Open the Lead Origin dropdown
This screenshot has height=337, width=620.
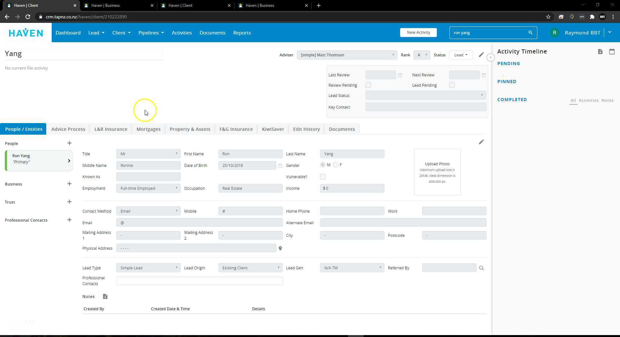(250, 268)
